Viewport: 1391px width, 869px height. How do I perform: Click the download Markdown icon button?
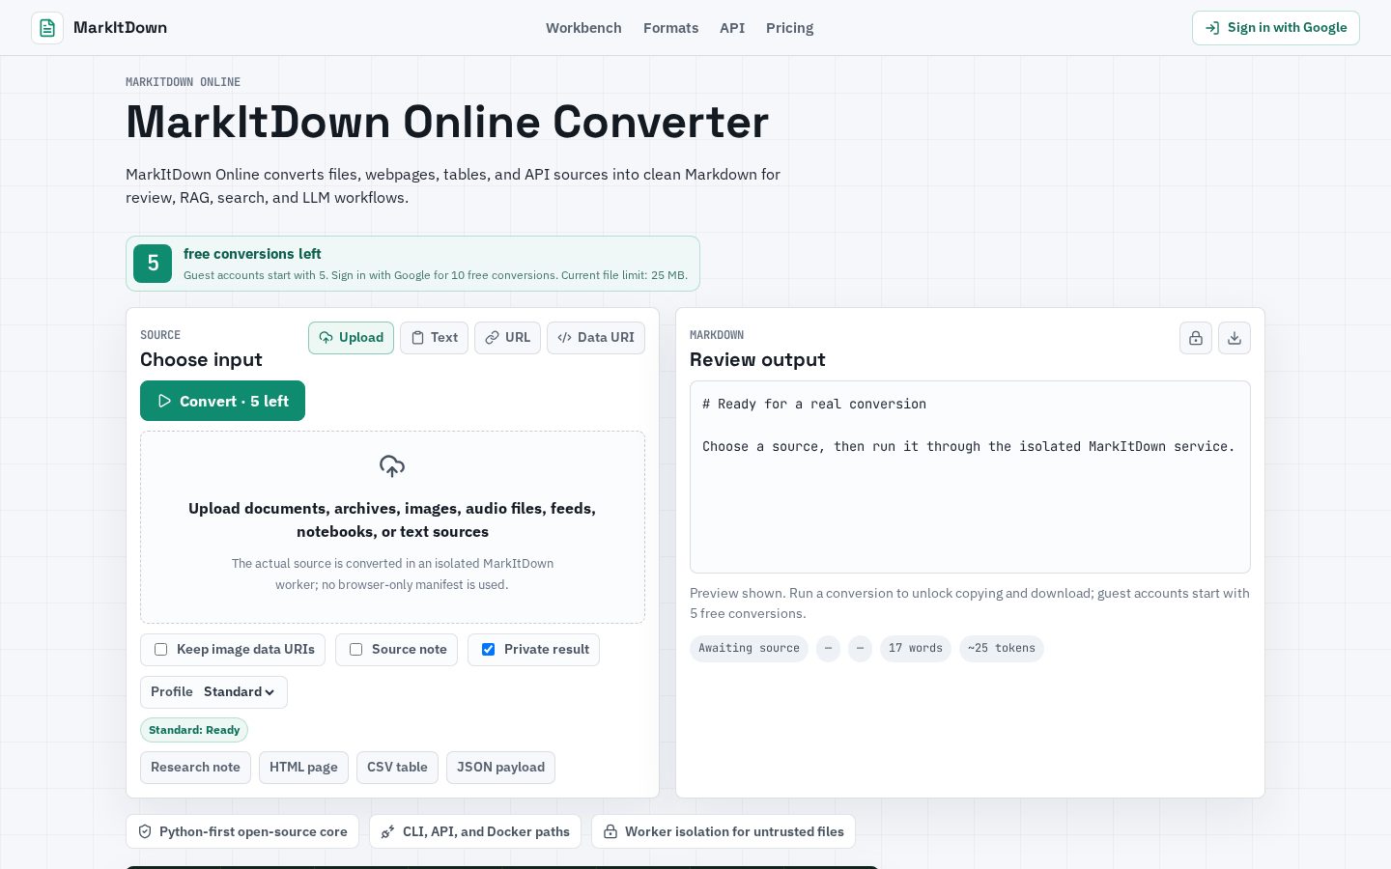(x=1235, y=338)
